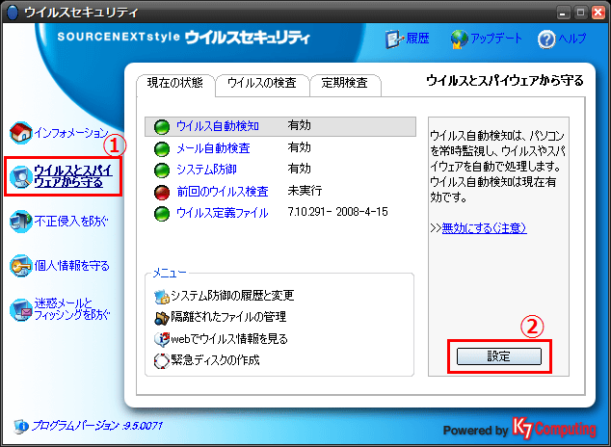Click the ウイルス自動検知 status link
611x447 pixels.
pos(218,126)
